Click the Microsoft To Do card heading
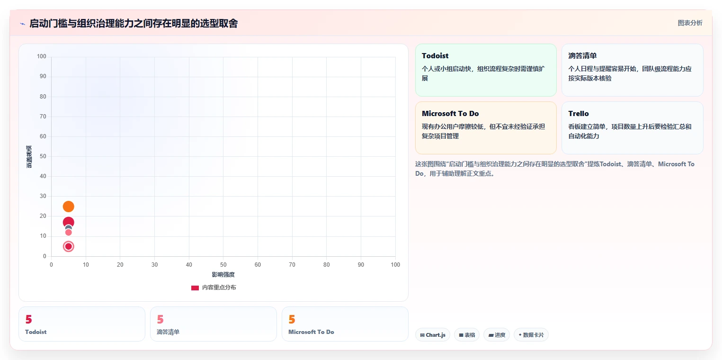Image resolution: width=722 pixels, height=360 pixels. coord(450,113)
